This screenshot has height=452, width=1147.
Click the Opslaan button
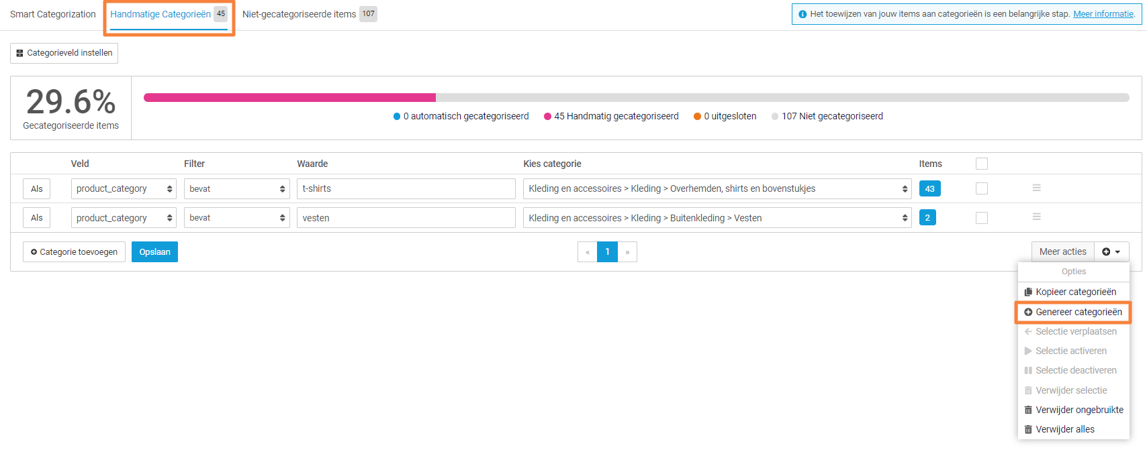(154, 252)
